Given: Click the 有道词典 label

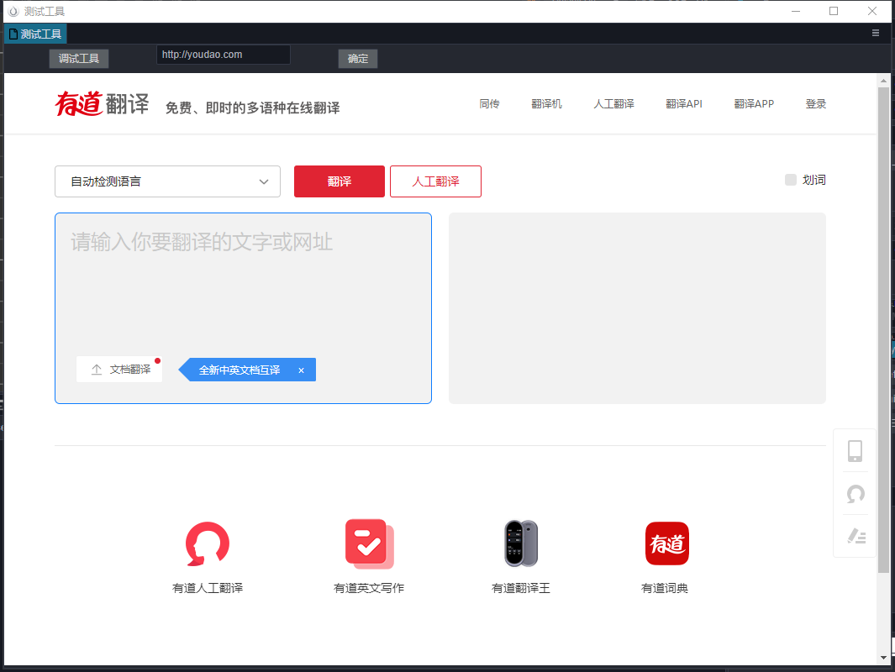Looking at the screenshot, I should [665, 588].
